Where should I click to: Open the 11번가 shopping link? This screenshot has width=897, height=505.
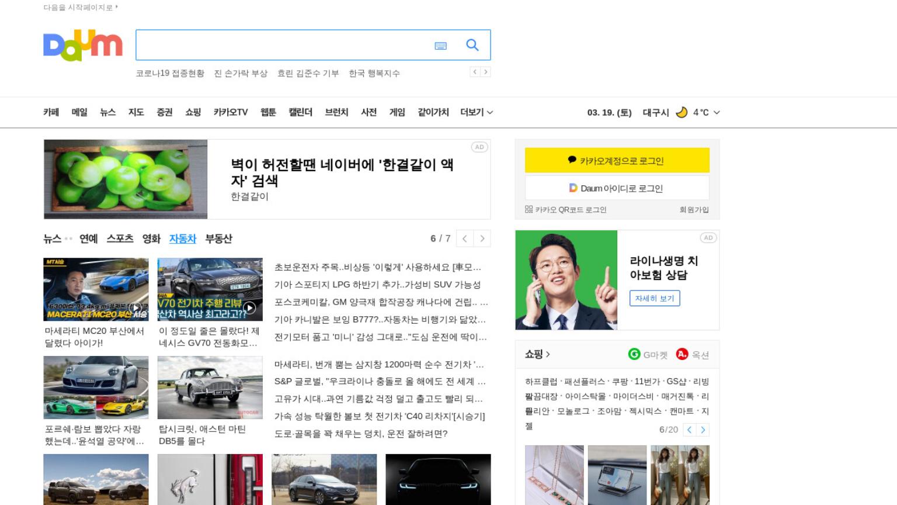647,381
